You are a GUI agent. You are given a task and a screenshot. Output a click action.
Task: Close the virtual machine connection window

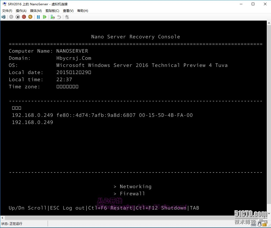click(265, 4)
